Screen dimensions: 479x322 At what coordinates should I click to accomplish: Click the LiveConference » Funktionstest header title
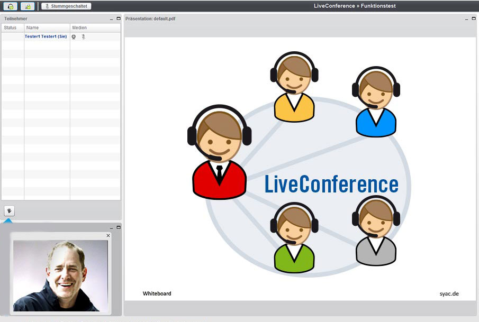(x=355, y=6)
